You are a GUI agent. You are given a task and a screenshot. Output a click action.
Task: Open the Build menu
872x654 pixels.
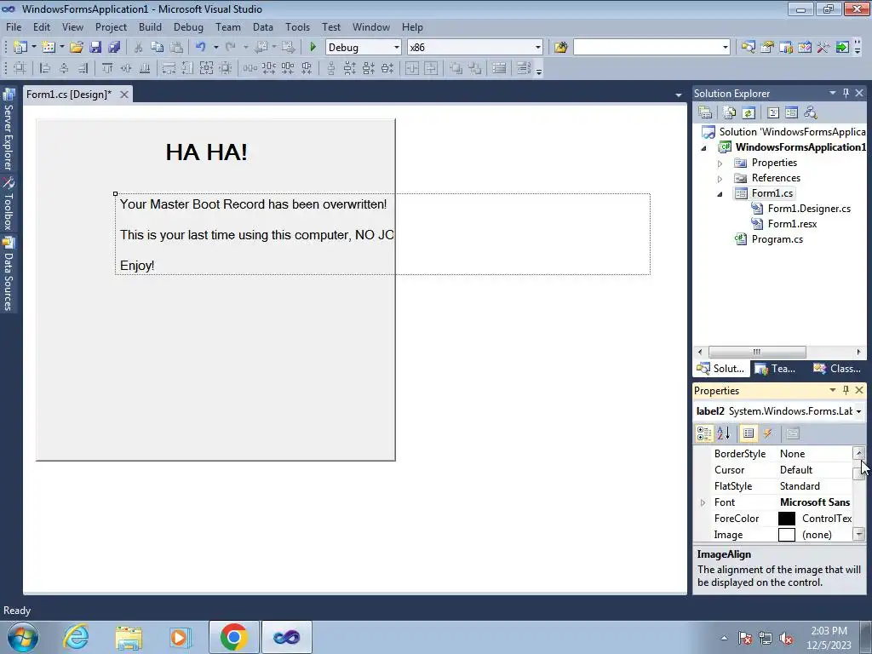point(150,26)
